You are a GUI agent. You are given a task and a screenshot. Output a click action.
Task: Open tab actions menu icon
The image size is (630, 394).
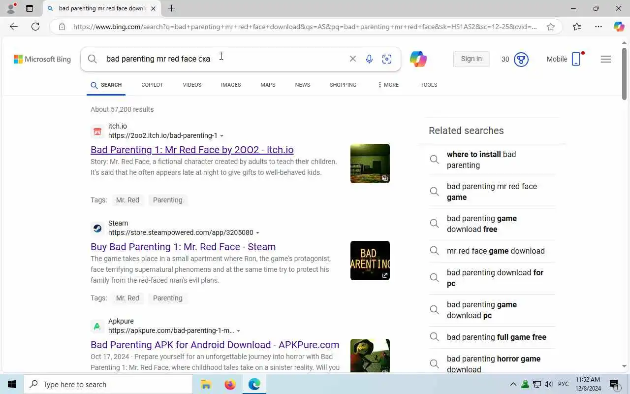30,8
